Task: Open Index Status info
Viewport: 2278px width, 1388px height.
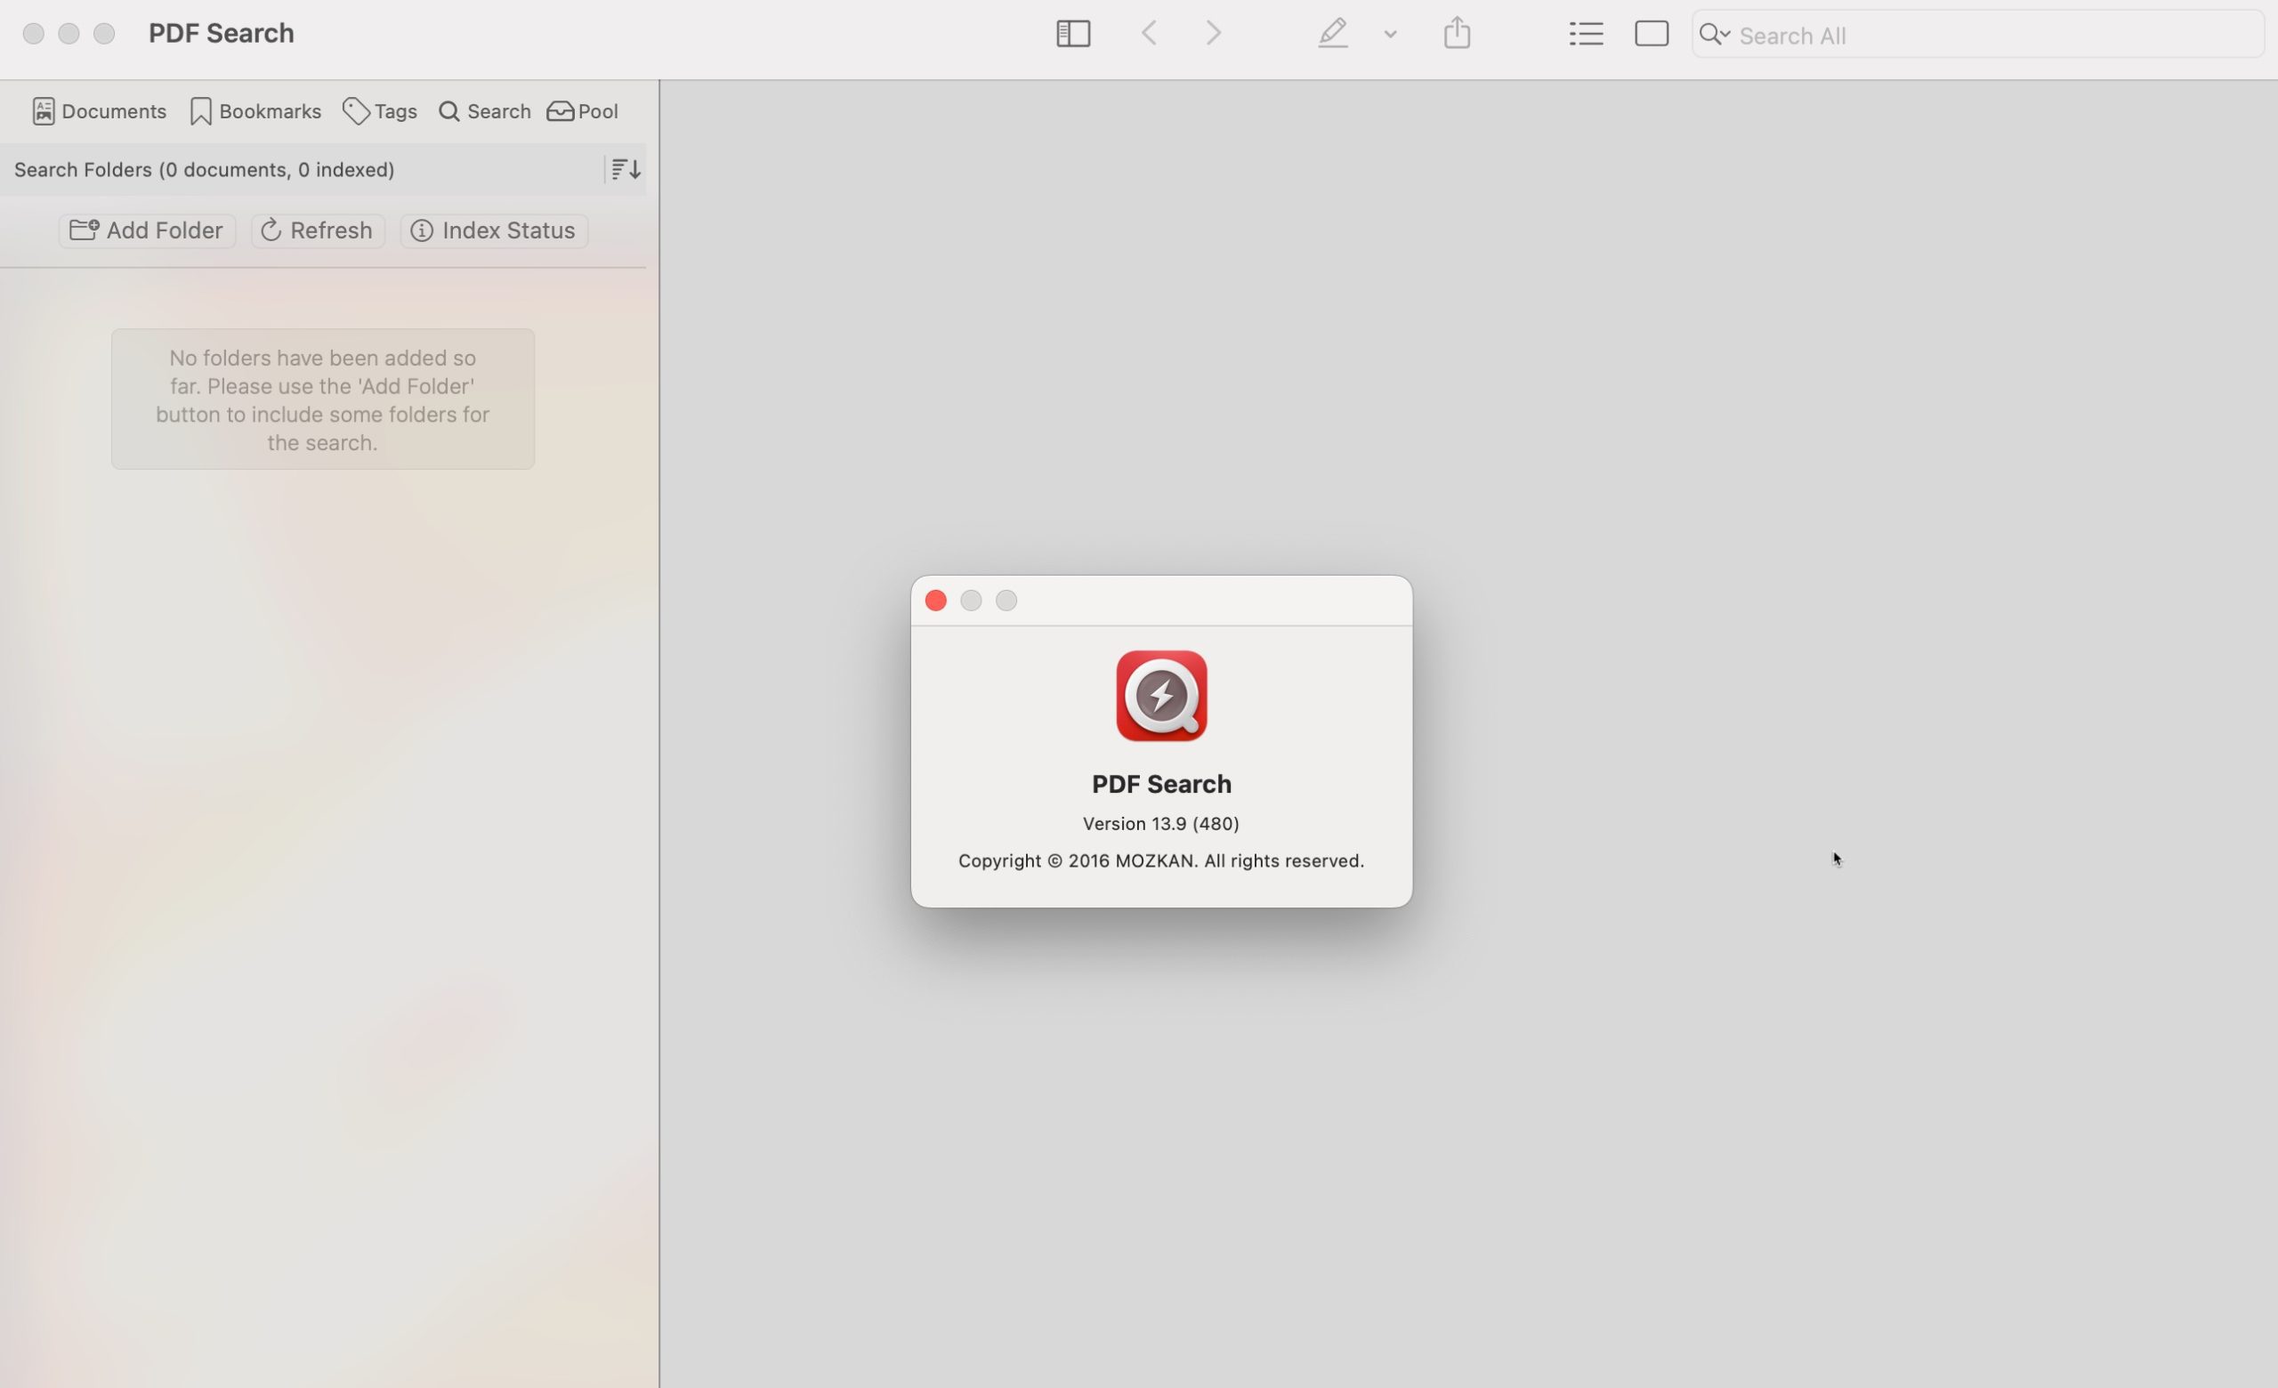Action: click(494, 230)
